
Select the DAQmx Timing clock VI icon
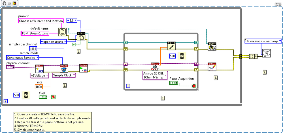pos(64,69)
